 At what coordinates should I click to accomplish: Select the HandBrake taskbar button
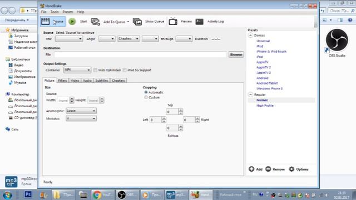click(x=201, y=195)
